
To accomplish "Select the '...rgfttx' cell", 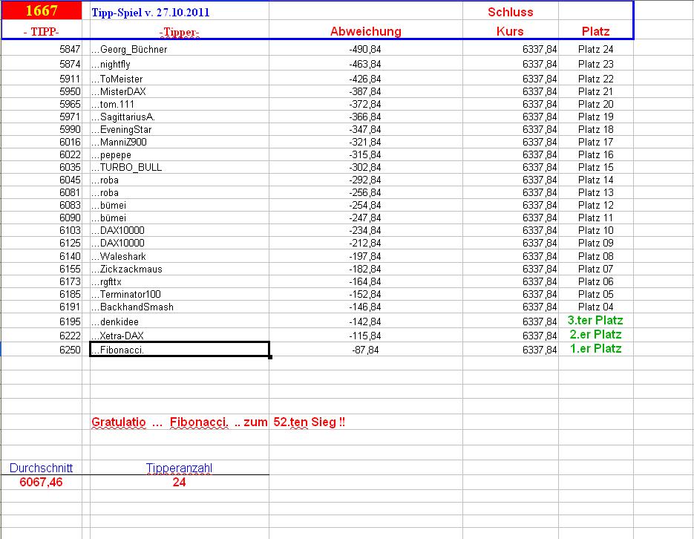I will coord(180,281).
